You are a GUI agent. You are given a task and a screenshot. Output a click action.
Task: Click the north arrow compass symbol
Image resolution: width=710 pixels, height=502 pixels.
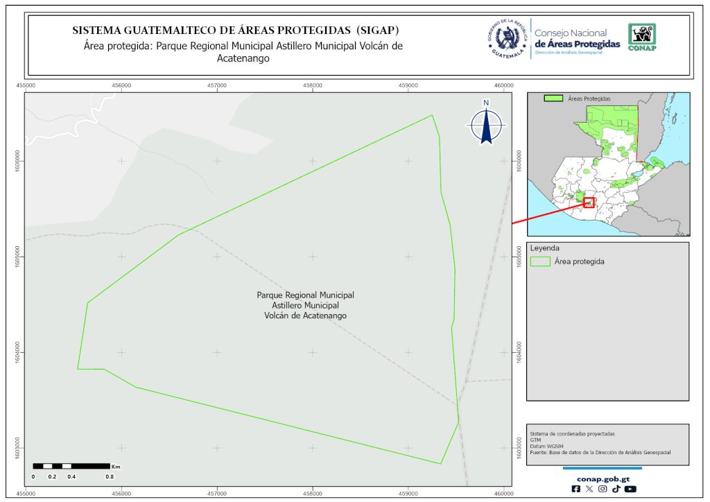[x=486, y=123]
